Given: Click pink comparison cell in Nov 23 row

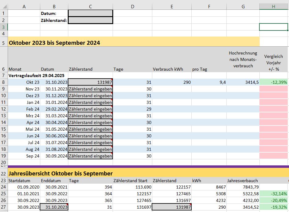Looking at the screenshot, I should [x=273, y=89].
